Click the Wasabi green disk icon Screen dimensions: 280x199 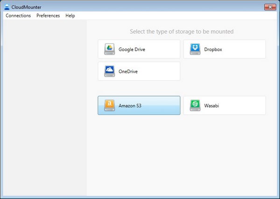click(195, 105)
